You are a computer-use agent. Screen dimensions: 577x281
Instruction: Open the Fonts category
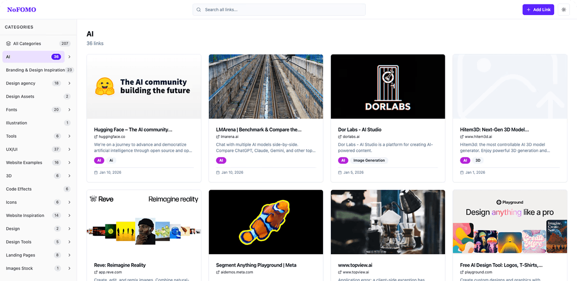click(33, 110)
